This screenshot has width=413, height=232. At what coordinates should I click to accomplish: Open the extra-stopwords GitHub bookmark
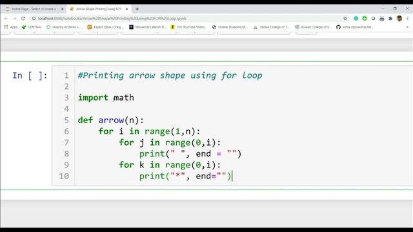(x=354, y=27)
